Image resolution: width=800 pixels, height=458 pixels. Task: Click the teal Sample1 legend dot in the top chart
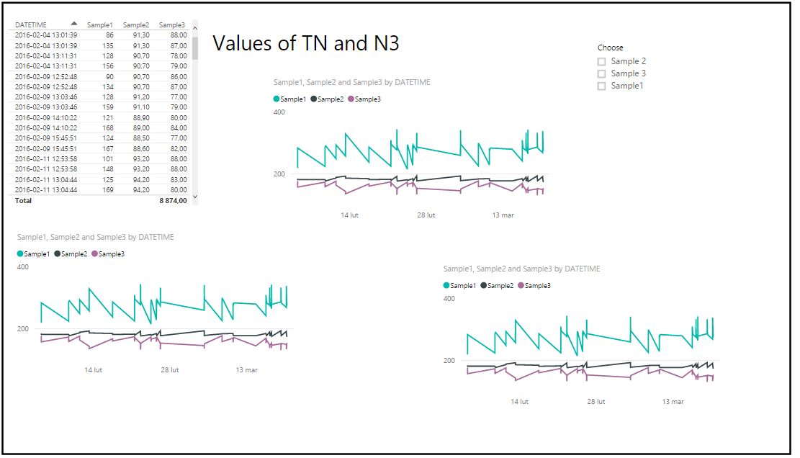tap(277, 99)
